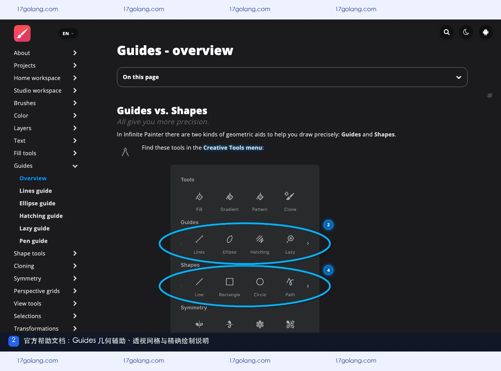Toggle dark mode moon icon
This screenshot has height=371, width=501.
click(x=466, y=32)
